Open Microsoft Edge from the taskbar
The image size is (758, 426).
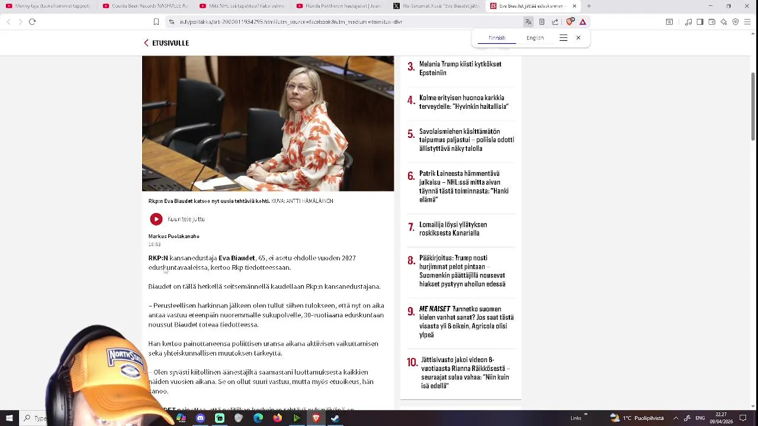pyautogui.click(x=258, y=418)
